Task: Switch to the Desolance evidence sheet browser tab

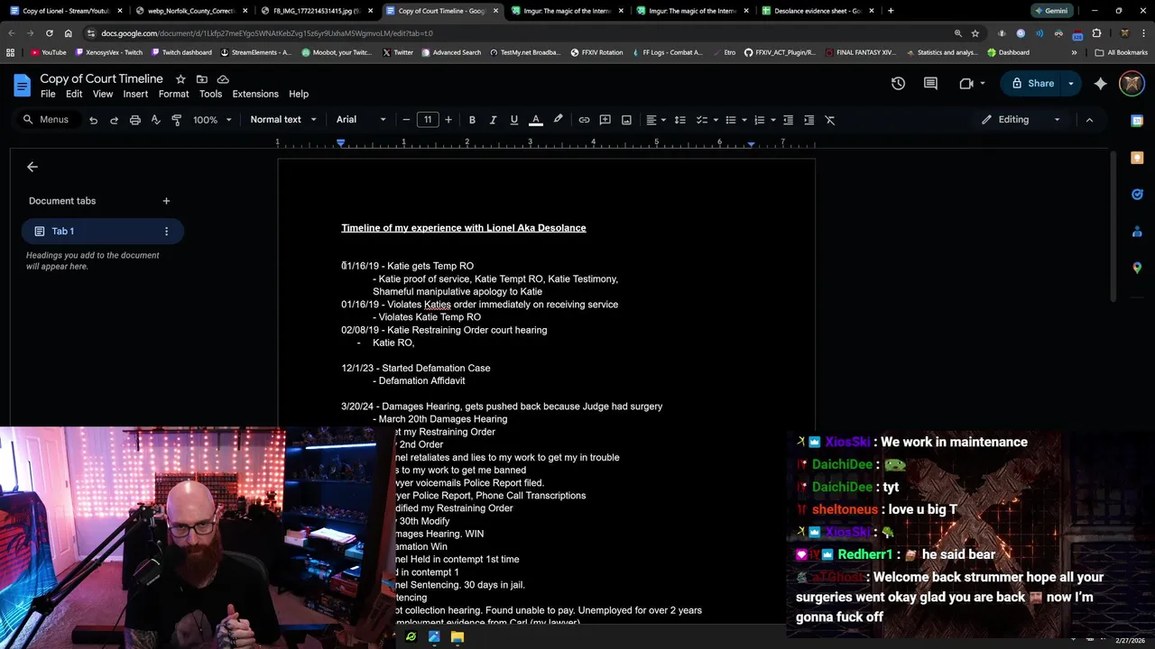Action: (818, 11)
